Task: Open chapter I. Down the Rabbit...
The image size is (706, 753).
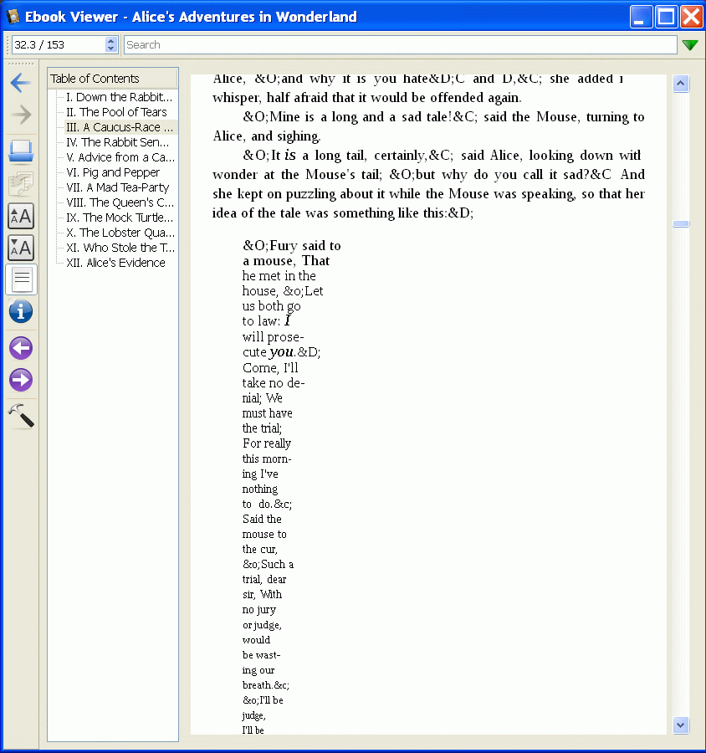Action: (x=119, y=97)
